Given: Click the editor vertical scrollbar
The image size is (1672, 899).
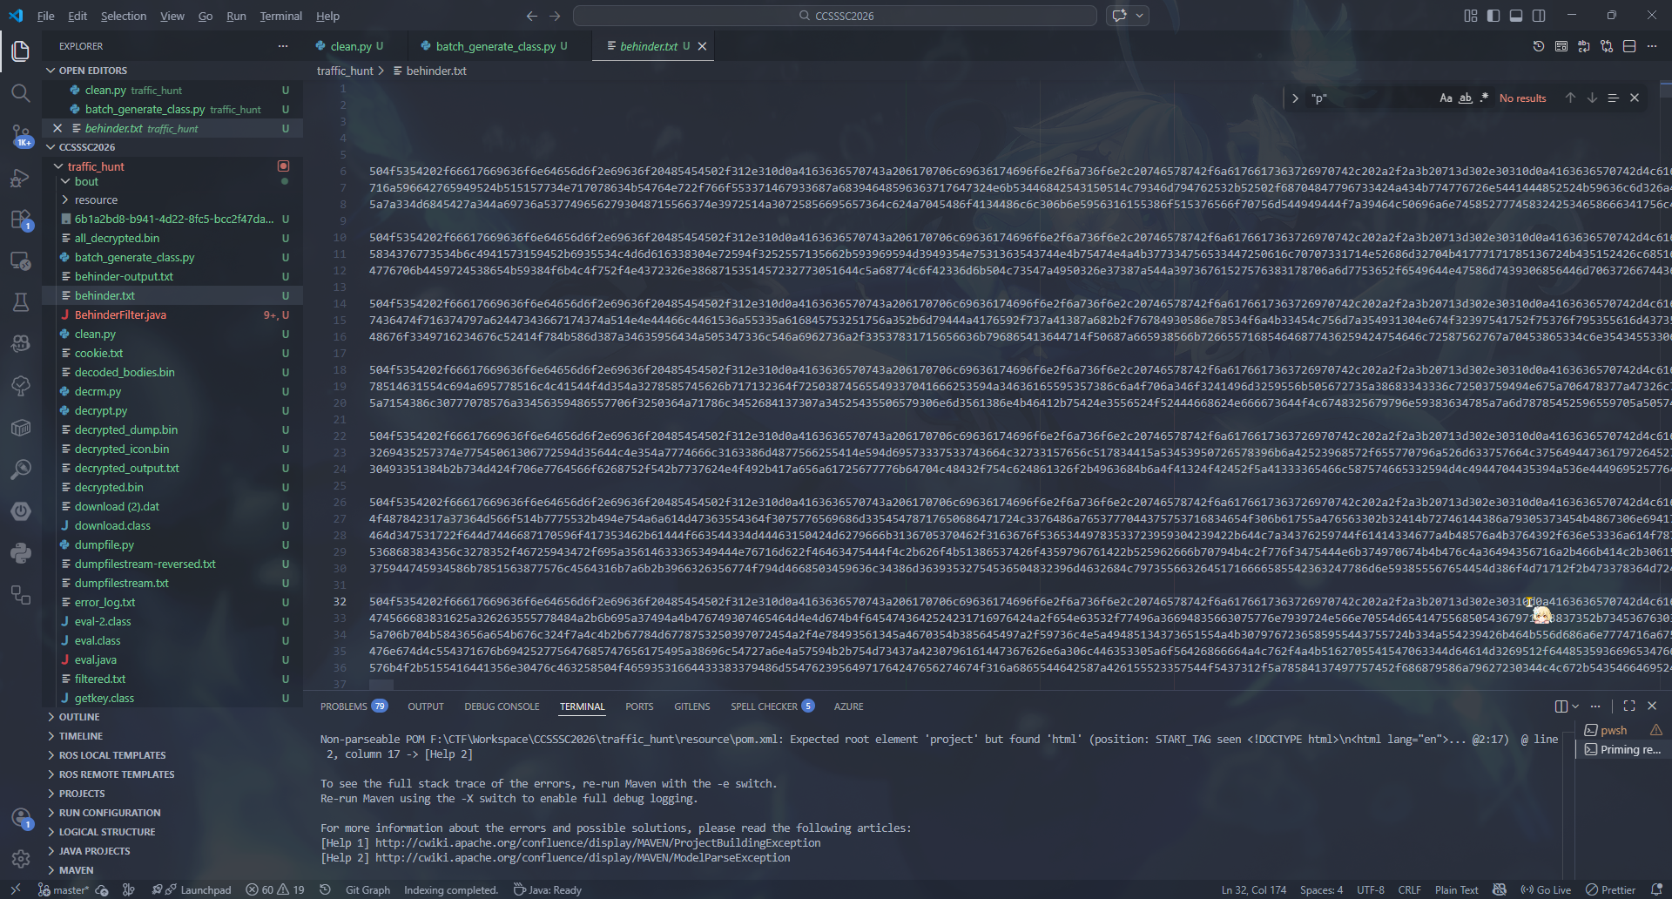Looking at the screenshot, I should [x=1666, y=348].
